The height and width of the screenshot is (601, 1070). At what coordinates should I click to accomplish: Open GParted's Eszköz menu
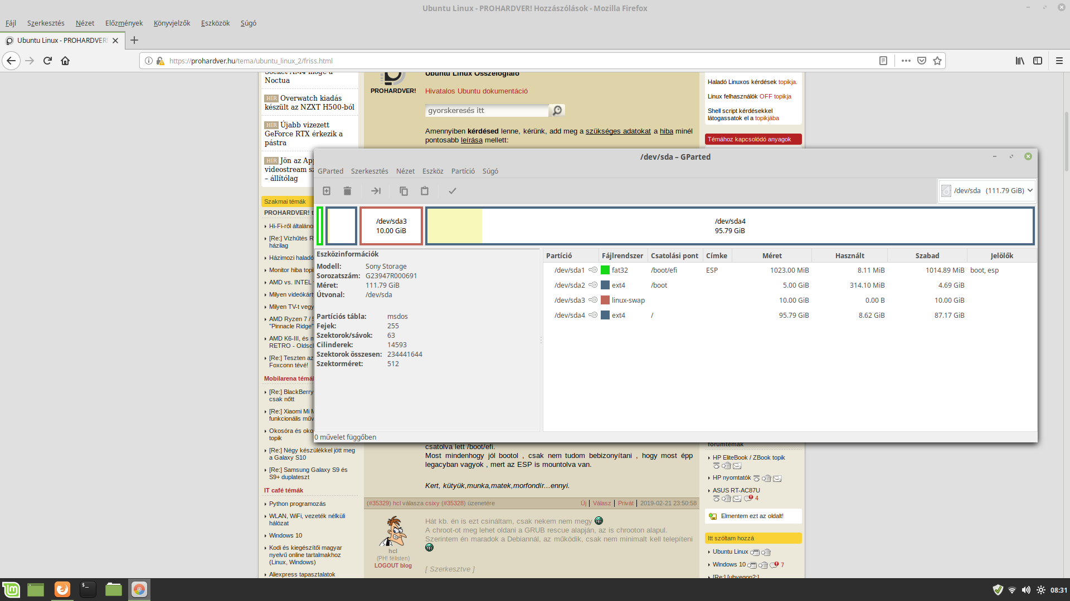pos(432,171)
